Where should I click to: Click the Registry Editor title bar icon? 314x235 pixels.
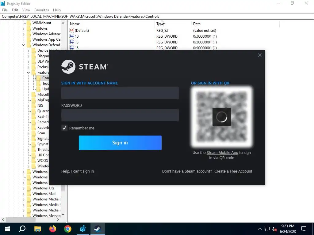(x=3, y=3)
